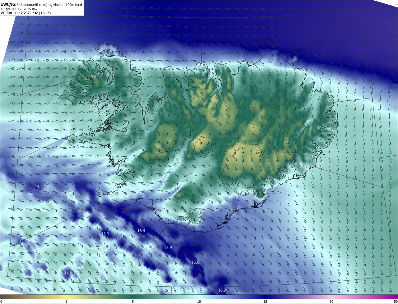Click the 13.2 value label
398x304 pixels.
(235, 208)
